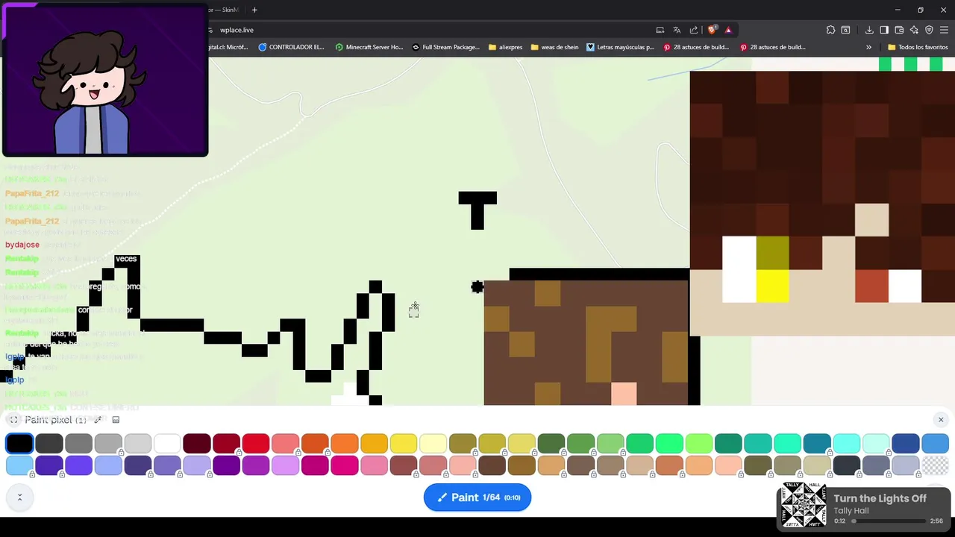Open the Brave Wallet icon

coord(899,30)
